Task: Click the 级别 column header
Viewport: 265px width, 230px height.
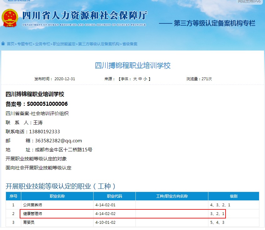Action: pos(233,196)
